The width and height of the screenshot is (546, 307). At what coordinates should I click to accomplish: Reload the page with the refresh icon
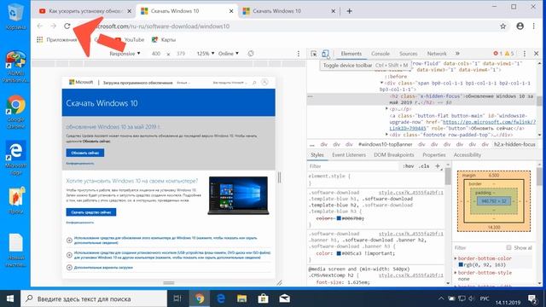point(67,26)
